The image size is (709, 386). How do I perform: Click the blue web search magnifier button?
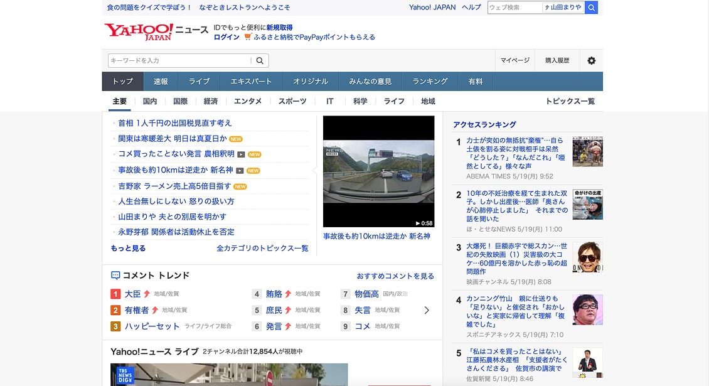point(591,8)
